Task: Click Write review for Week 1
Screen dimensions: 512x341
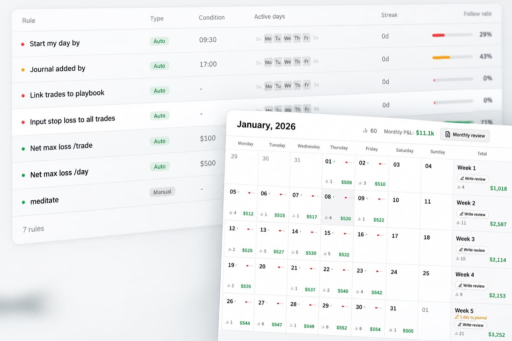Action: [x=473, y=179]
